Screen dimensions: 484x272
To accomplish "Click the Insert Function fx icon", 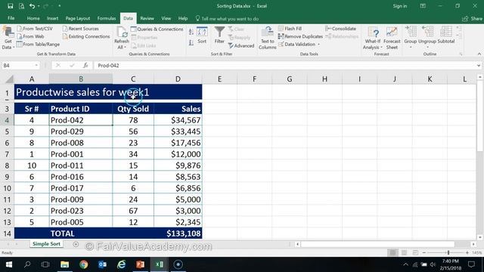I will [x=85, y=66].
